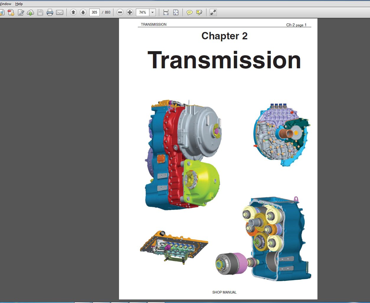The width and height of the screenshot is (370, 303).
Task: Click the fit one full page icon
Action: (x=176, y=12)
